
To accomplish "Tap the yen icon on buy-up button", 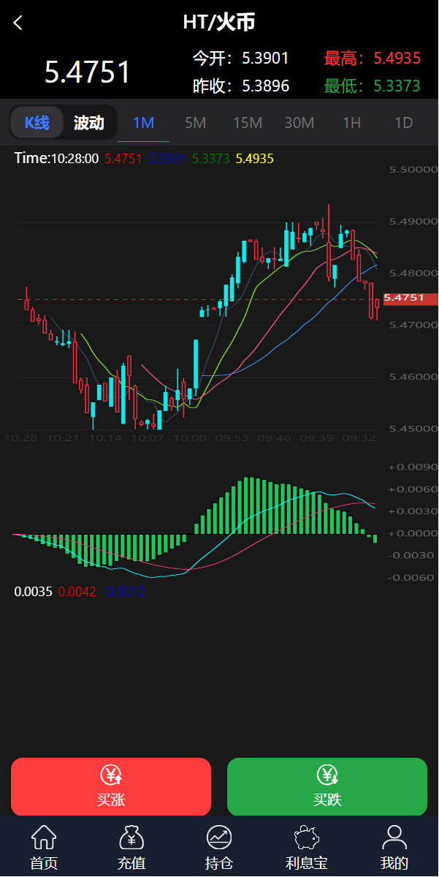I will tap(111, 775).
